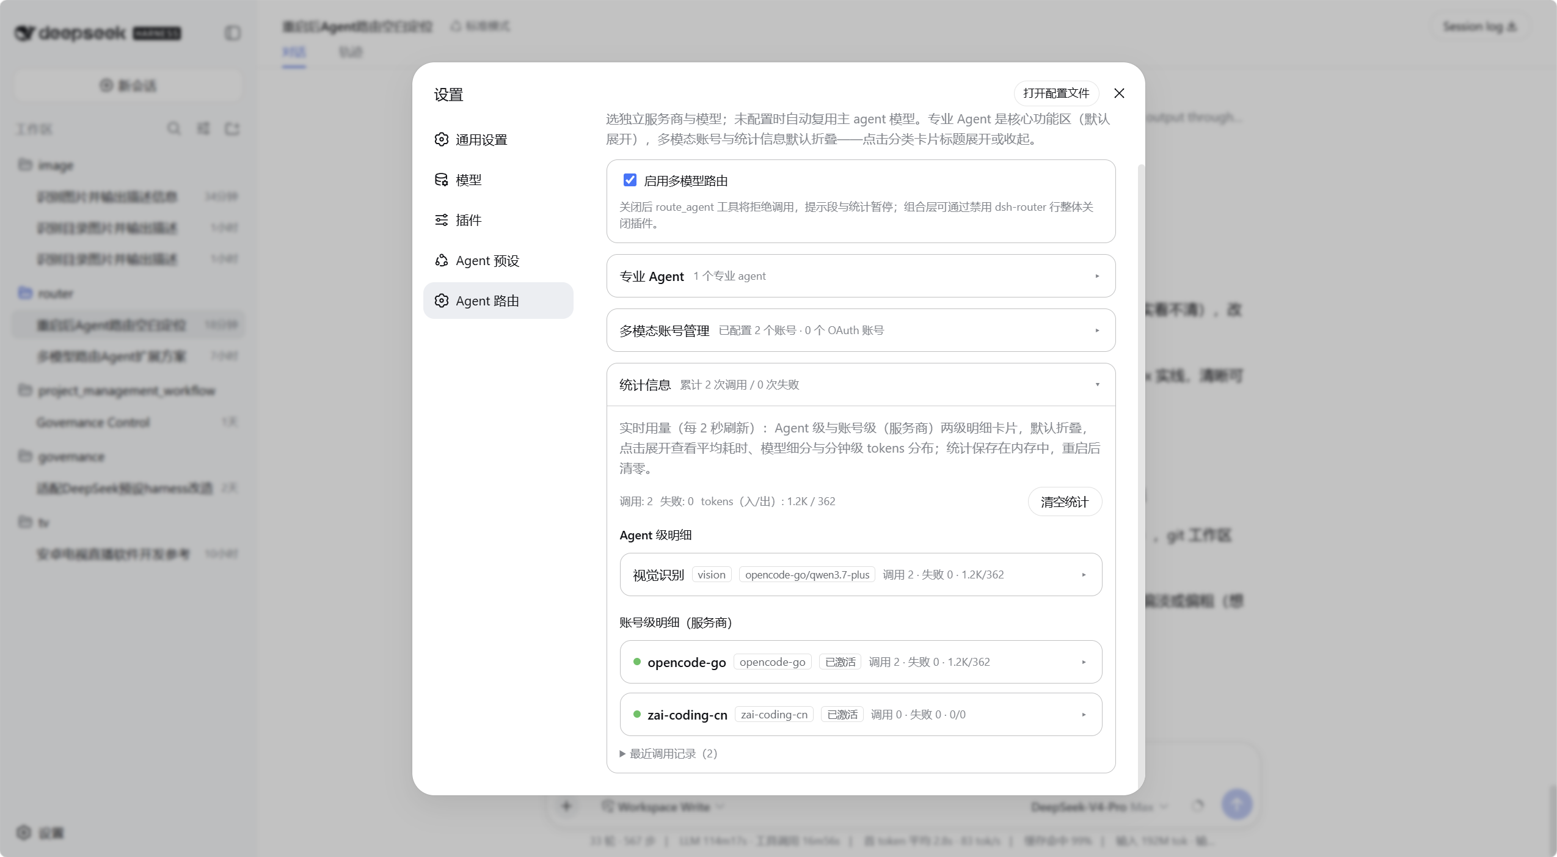The image size is (1557, 857).
Task: Click the deepseek whale logo
Action: [x=24, y=32]
